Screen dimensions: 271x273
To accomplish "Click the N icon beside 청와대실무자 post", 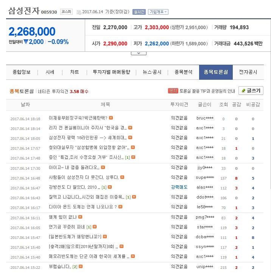I will coord(133,147).
